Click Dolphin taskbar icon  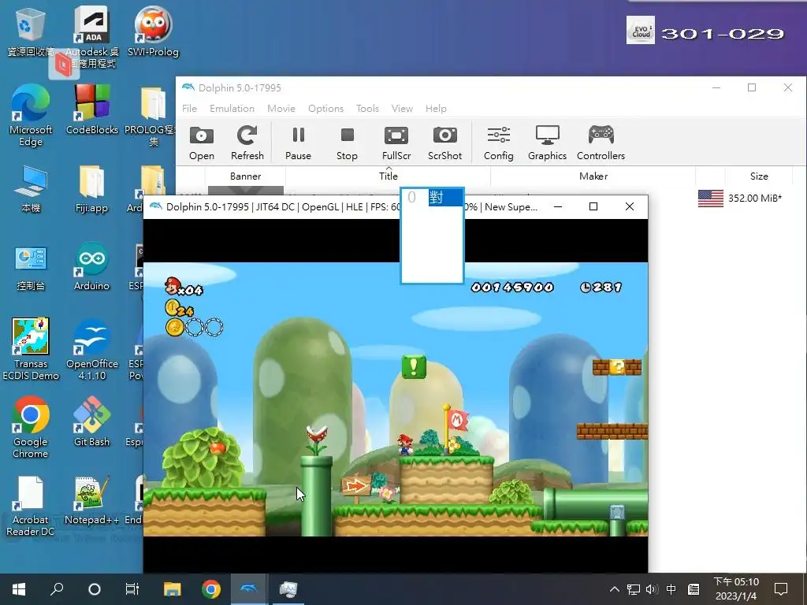[249, 589]
